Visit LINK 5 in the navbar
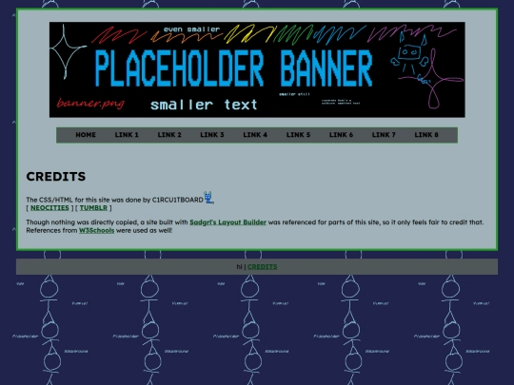Viewport: 514px width, 385px height. [298, 135]
